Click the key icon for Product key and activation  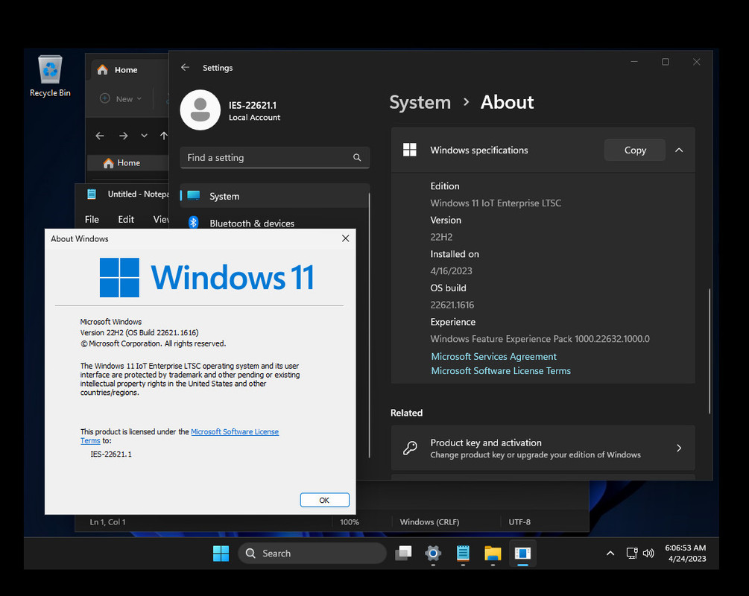coord(410,448)
